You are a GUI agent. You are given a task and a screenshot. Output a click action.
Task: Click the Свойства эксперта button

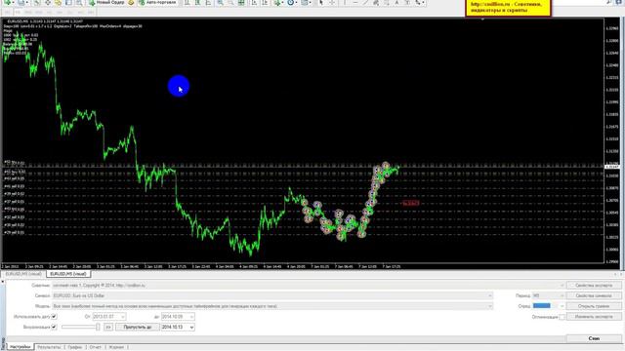point(594,286)
